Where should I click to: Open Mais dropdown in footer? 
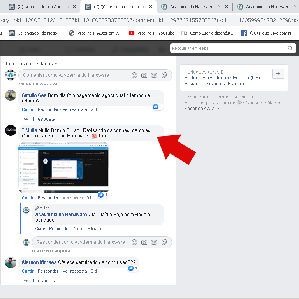coord(274,103)
